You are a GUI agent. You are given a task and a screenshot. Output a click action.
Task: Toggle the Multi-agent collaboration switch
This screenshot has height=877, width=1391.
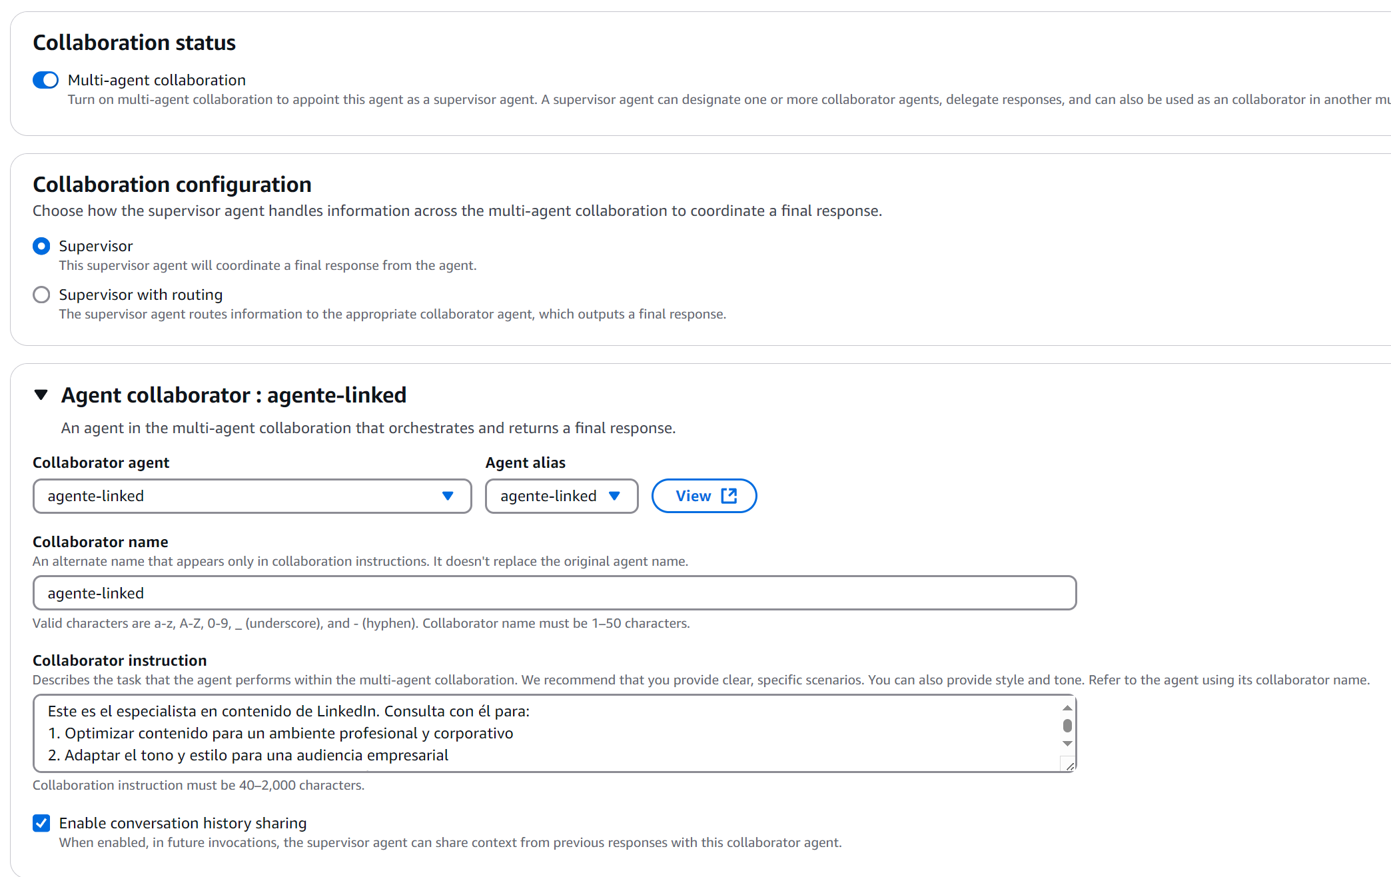pos(45,81)
